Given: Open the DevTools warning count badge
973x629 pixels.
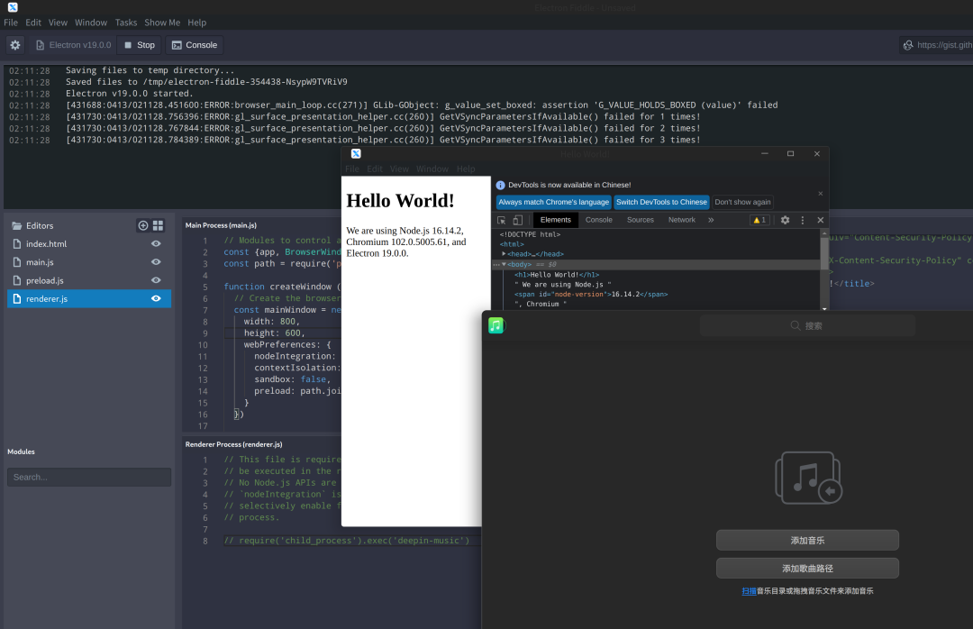Looking at the screenshot, I should tap(759, 220).
